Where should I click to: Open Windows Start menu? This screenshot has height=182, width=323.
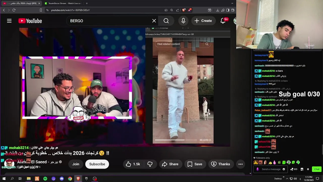[x=4, y=179]
